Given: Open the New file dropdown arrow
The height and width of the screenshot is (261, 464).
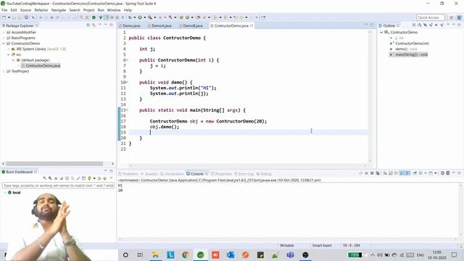Looking at the screenshot, I should click(9, 17).
